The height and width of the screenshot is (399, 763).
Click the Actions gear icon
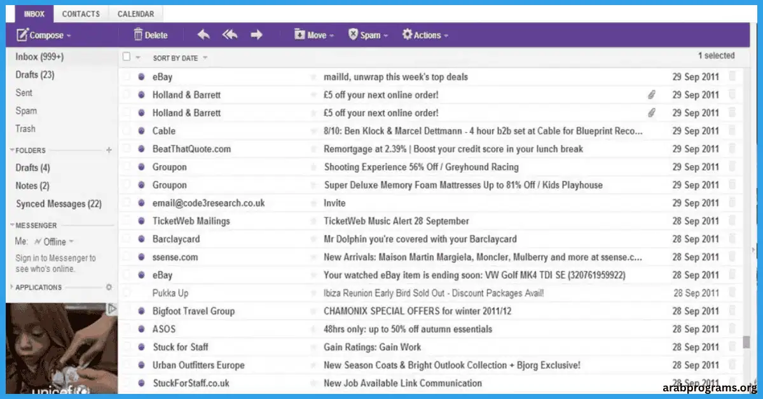coord(407,35)
